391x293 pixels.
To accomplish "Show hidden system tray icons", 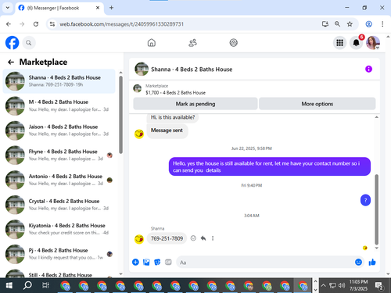I will click(323, 285).
